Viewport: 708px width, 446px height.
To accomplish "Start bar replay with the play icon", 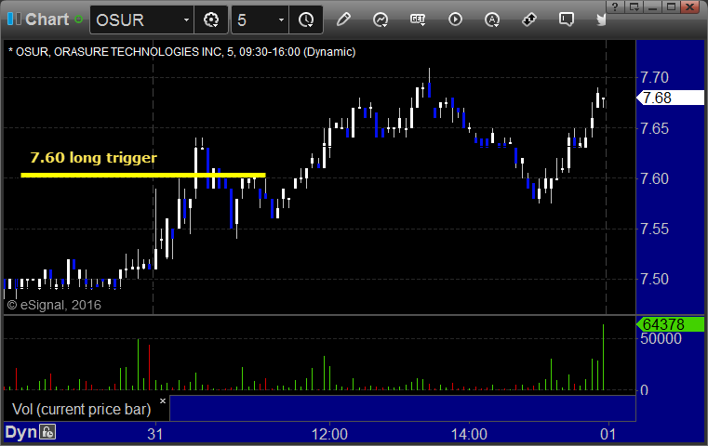I will [x=455, y=20].
